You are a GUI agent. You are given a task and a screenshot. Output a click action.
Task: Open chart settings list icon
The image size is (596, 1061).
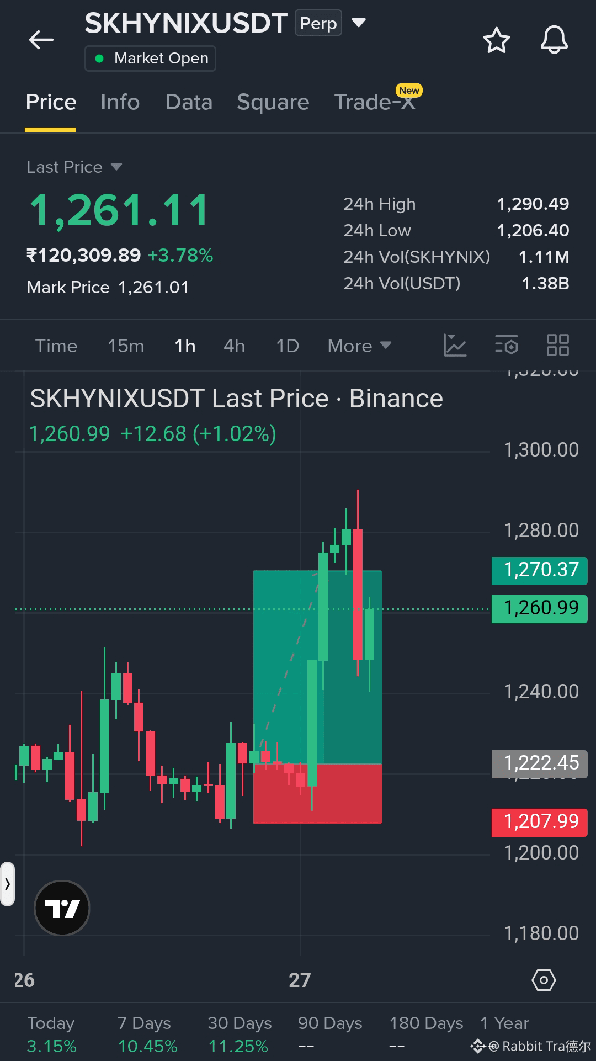(x=506, y=346)
